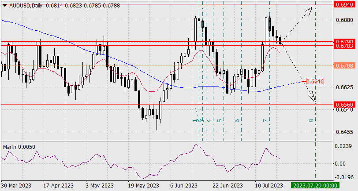
Task: Click the 19 May 2023 date label
Action: tap(144, 186)
